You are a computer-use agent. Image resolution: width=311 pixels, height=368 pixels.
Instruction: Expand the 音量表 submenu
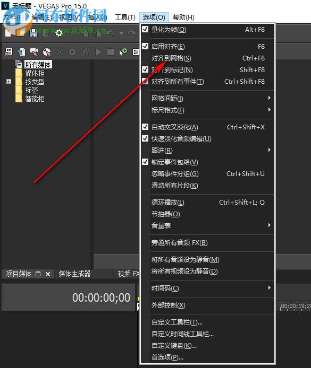208,225
